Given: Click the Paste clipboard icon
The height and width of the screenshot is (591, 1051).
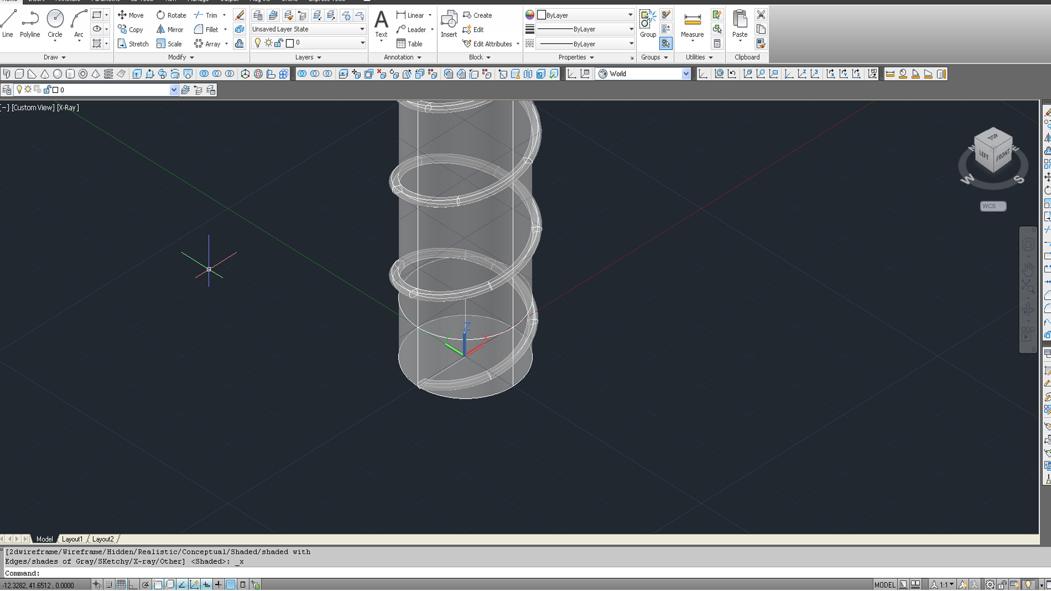Looking at the screenshot, I should [x=740, y=24].
